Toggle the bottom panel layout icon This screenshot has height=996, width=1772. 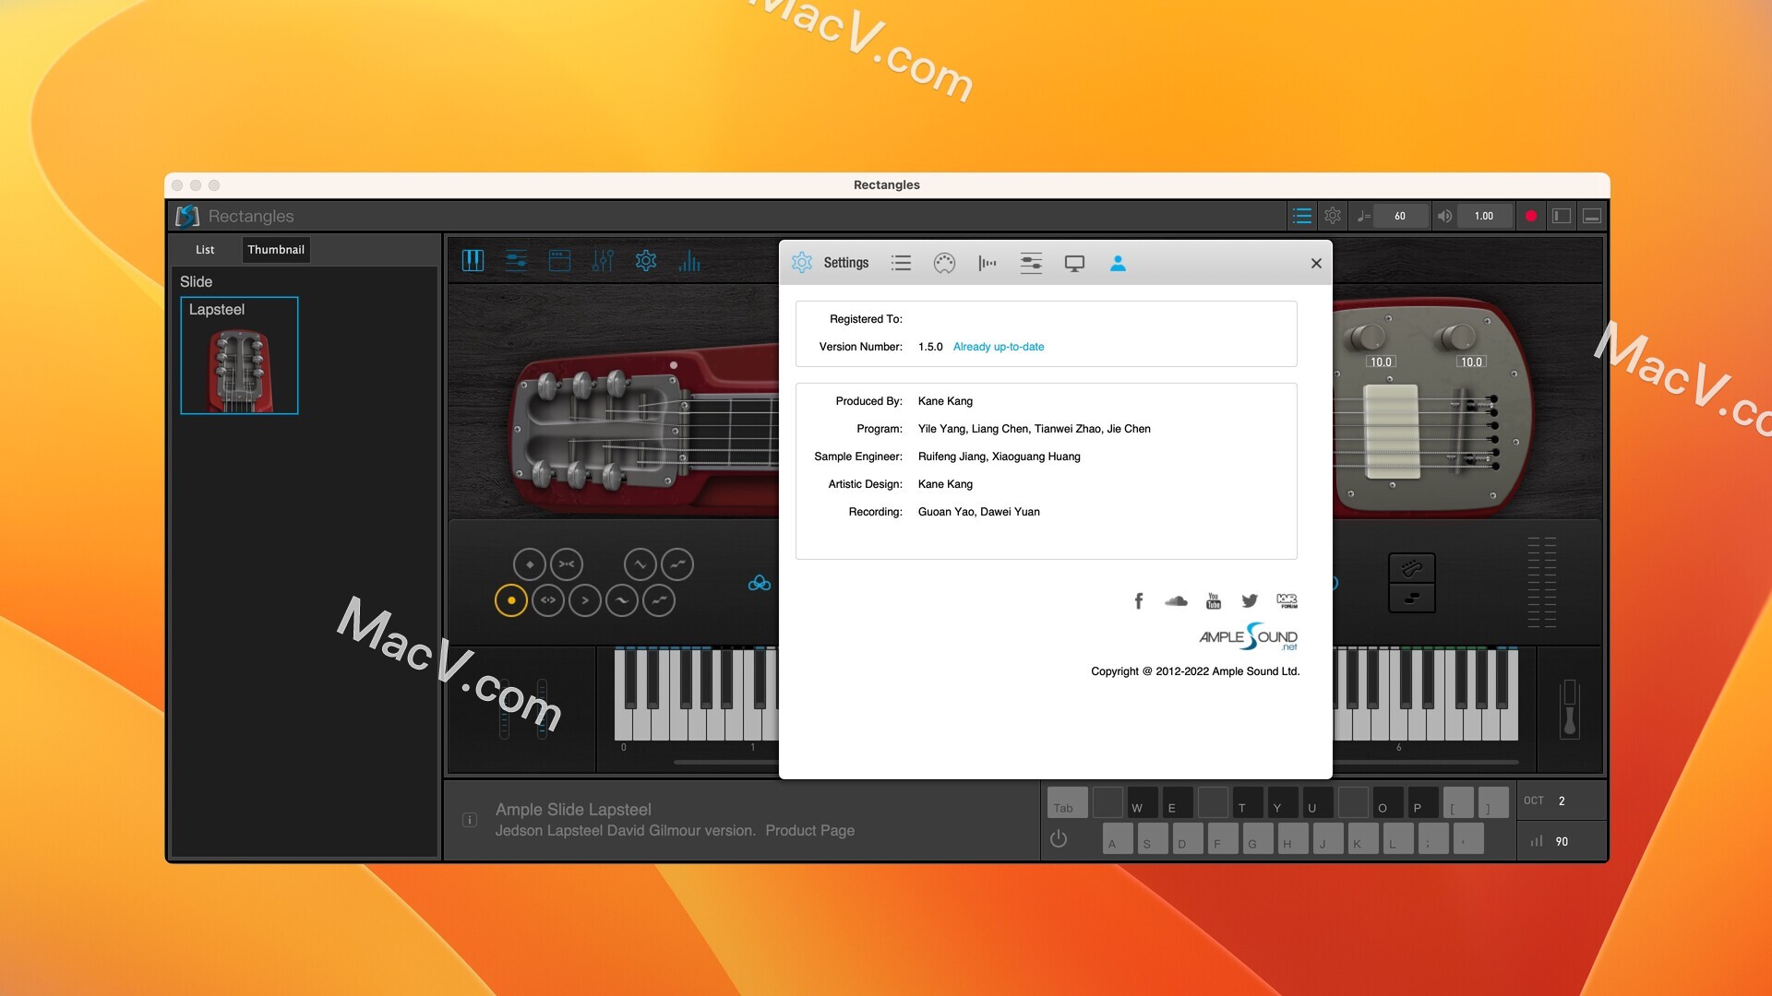click(x=1592, y=216)
